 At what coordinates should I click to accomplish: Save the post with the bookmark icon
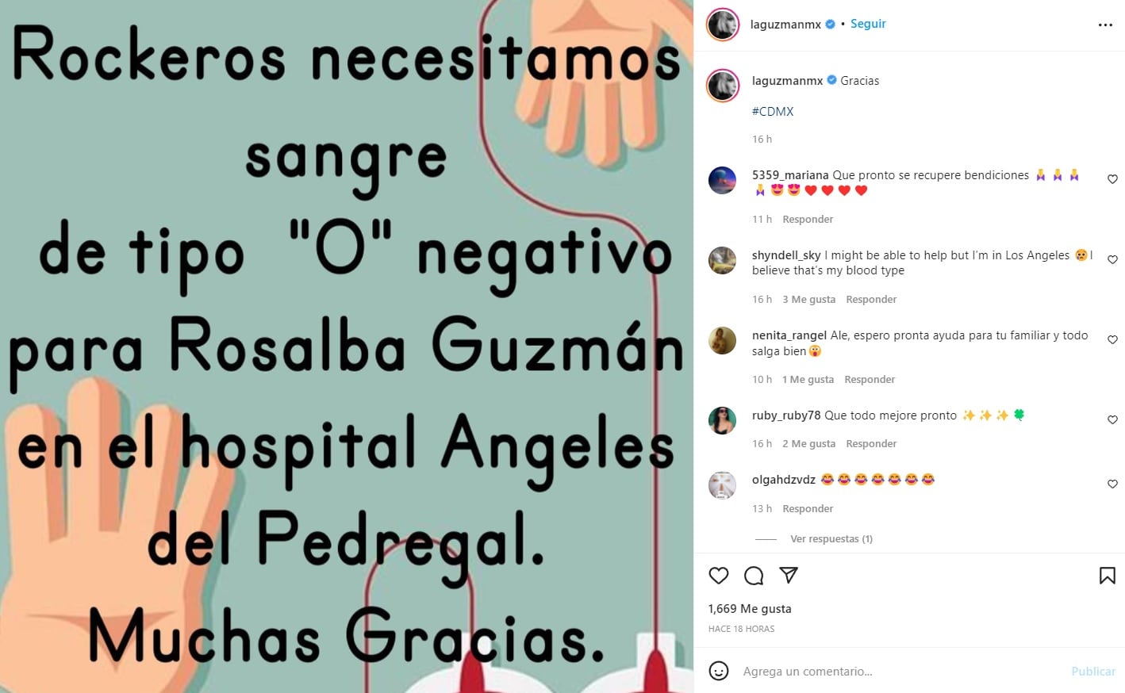pos(1108,576)
